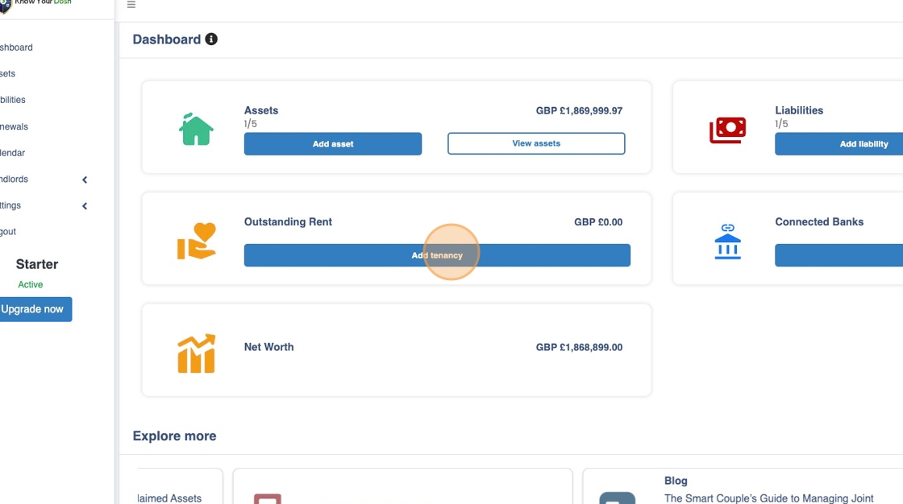Click the hamburger menu icon at top
The image size is (903, 504).
(131, 5)
